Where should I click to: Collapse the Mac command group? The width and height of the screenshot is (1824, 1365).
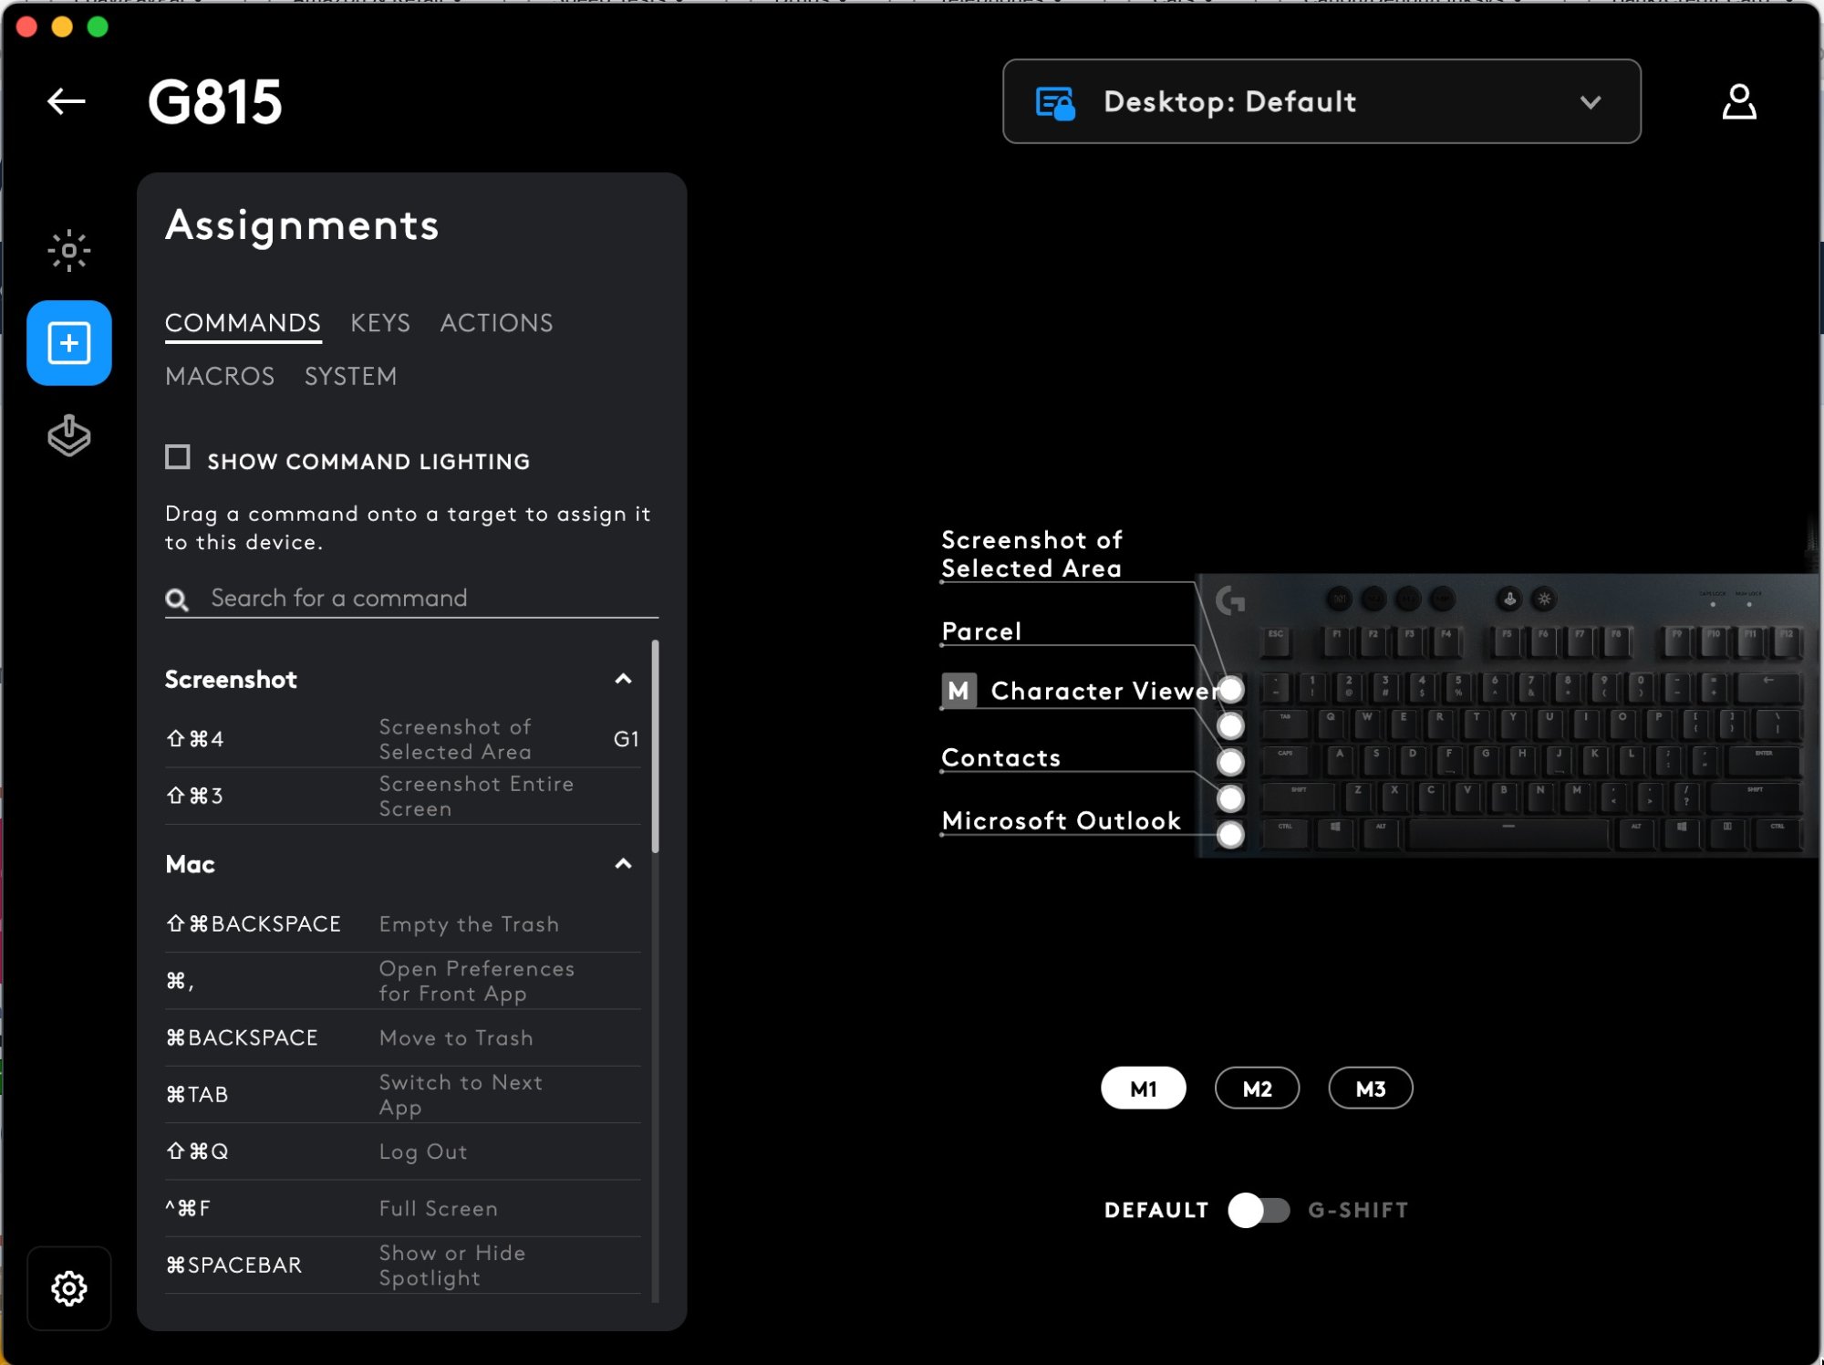pos(623,864)
